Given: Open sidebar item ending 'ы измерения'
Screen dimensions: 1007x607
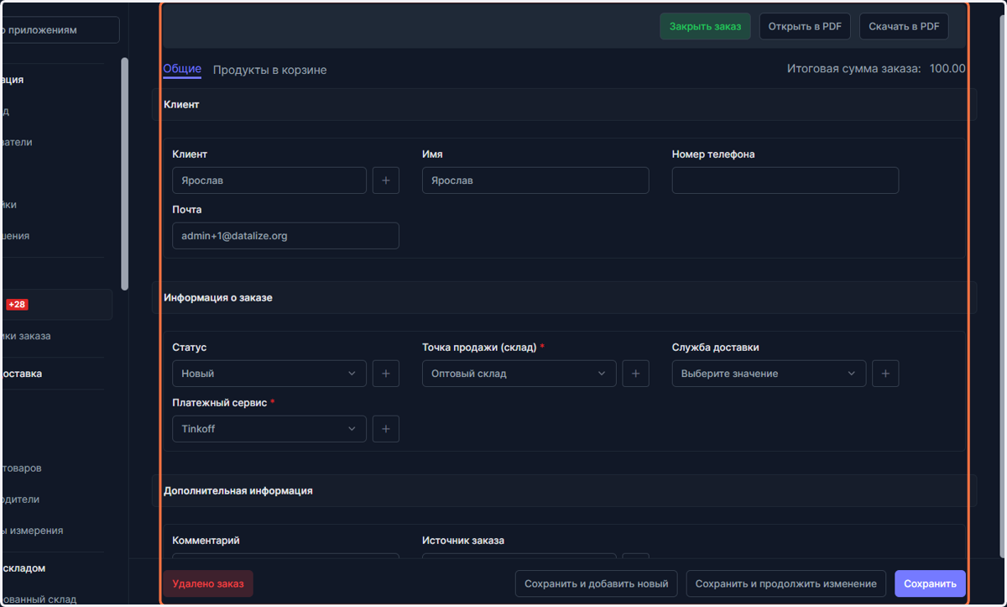Looking at the screenshot, I should [32, 531].
